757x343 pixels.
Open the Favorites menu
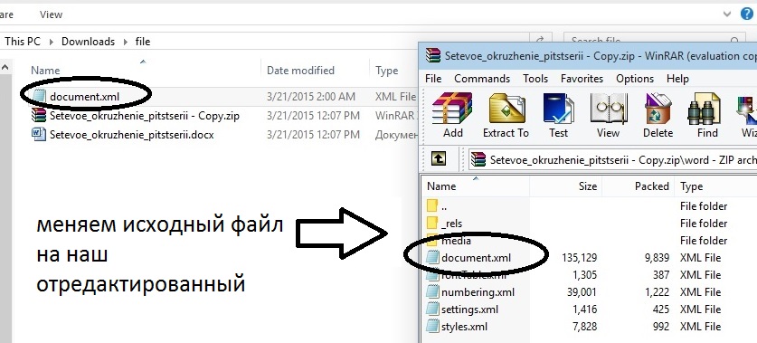pos(582,78)
